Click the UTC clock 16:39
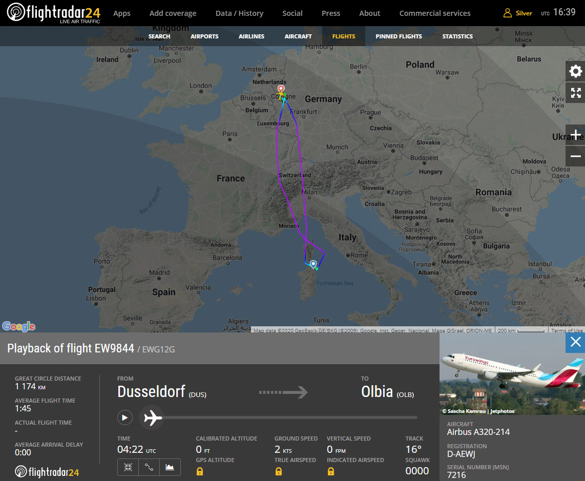The height and width of the screenshot is (481, 585). pyautogui.click(x=558, y=12)
